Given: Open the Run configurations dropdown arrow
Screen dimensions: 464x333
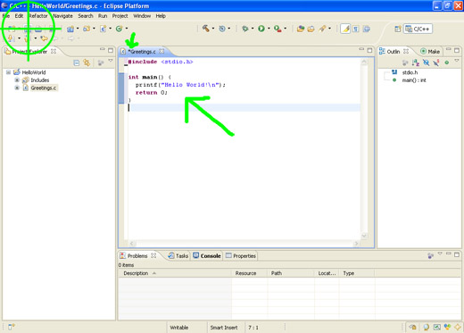Looking at the screenshot, I should tap(269, 29).
